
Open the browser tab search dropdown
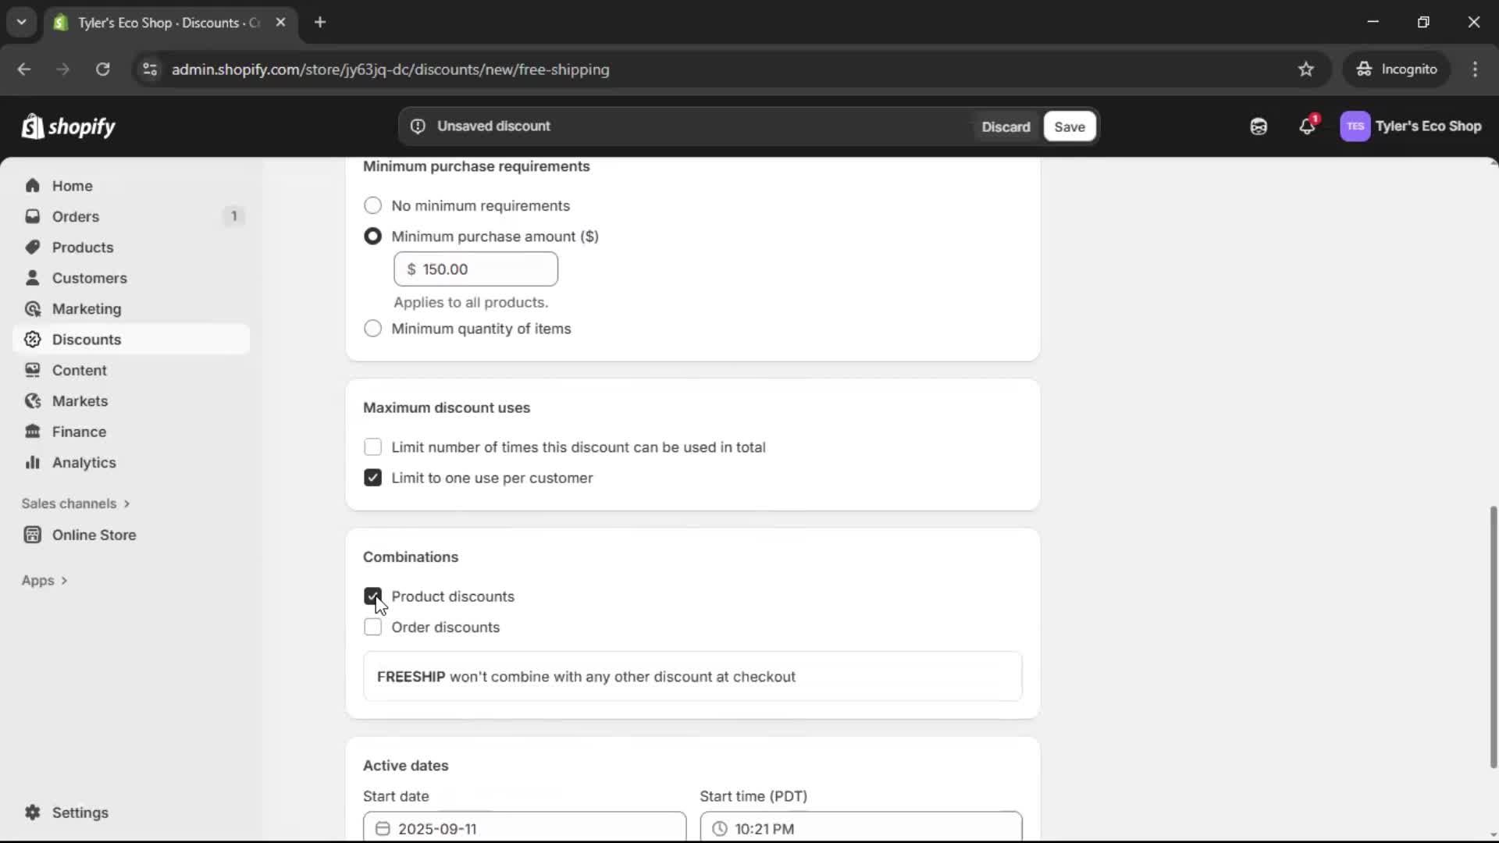pyautogui.click(x=21, y=22)
